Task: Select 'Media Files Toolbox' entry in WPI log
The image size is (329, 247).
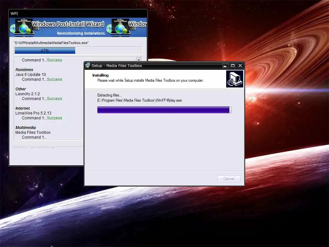Action: pyautogui.click(x=33, y=133)
